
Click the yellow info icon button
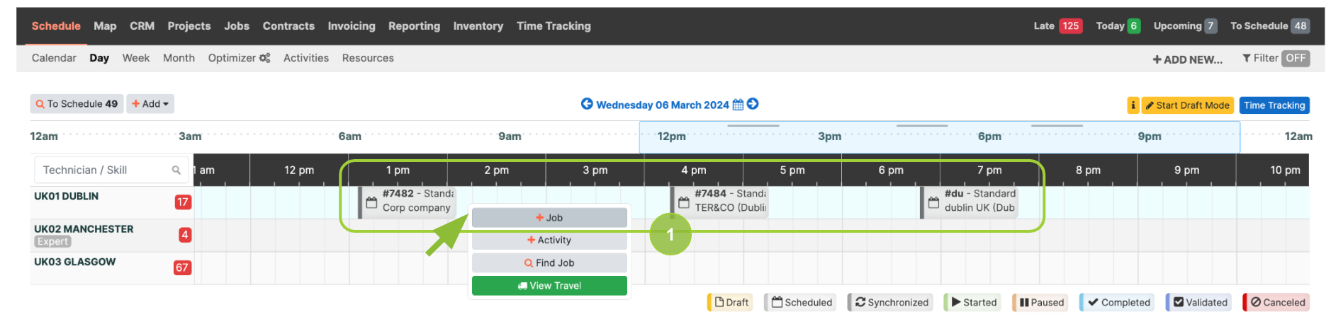coord(1133,105)
